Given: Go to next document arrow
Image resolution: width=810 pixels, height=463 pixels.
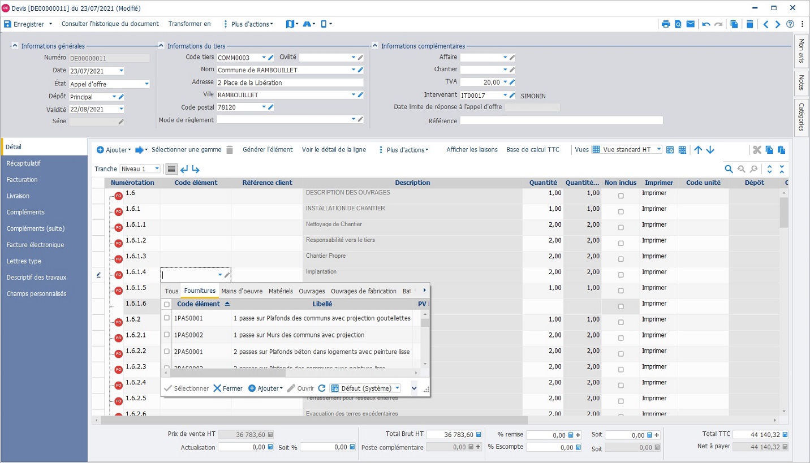Looking at the screenshot, I should (778, 24).
